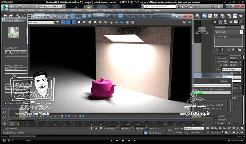Image resolution: width=246 pixels, height=144 pixels.
Task: Click the VRayLight001 object color swatch
Action: tap(242, 27)
